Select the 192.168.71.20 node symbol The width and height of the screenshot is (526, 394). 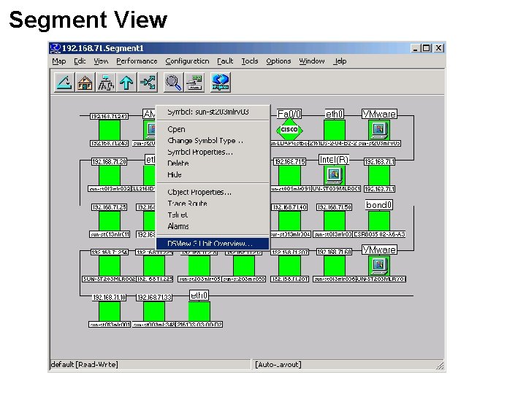tap(110, 176)
